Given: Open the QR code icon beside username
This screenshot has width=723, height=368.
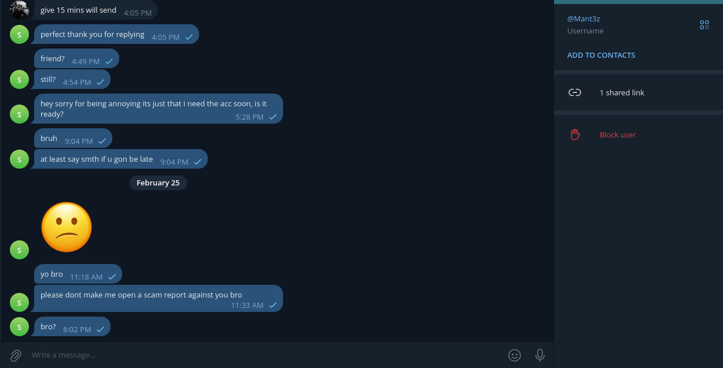Looking at the screenshot, I should pyautogui.click(x=704, y=25).
